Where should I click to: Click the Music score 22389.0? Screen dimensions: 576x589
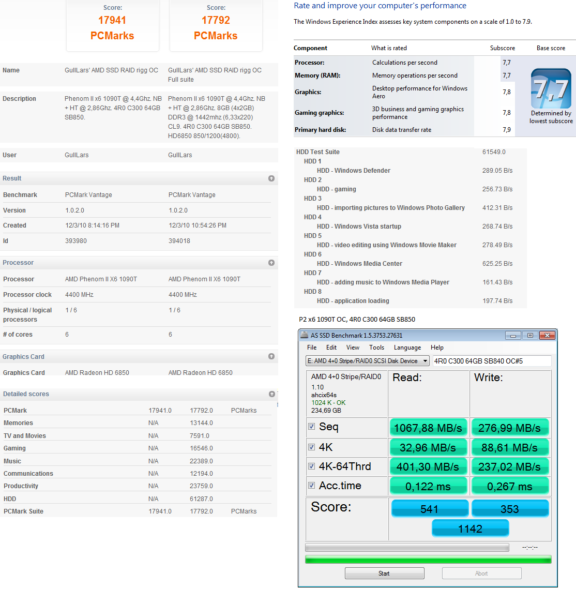201,461
